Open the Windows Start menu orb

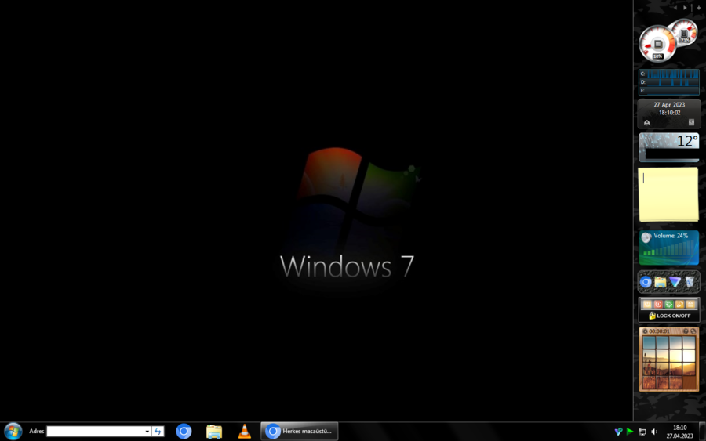pyautogui.click(x=13, y=431)
